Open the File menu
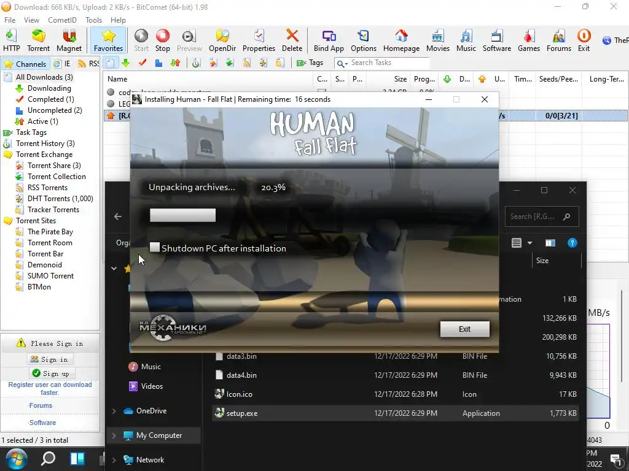Viewport: 629px width, 471px height. [10, 20]
